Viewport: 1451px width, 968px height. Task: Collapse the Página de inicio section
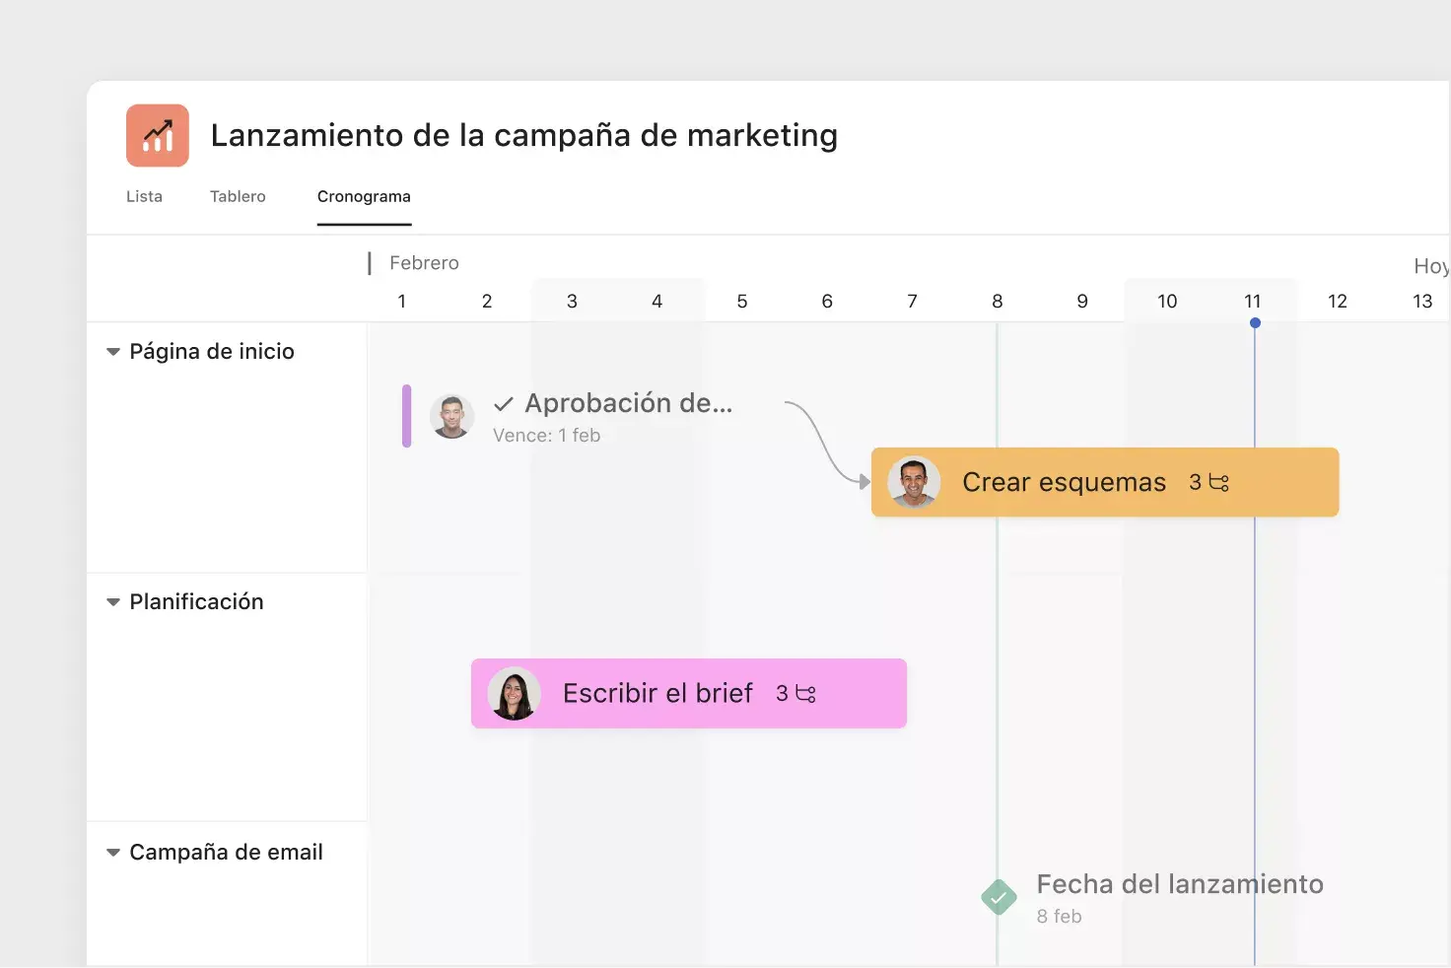click(112, 351)
